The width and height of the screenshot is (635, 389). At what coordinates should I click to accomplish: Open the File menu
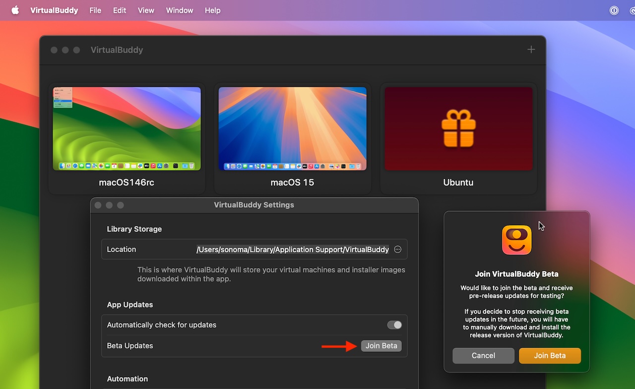click(95, 10)
